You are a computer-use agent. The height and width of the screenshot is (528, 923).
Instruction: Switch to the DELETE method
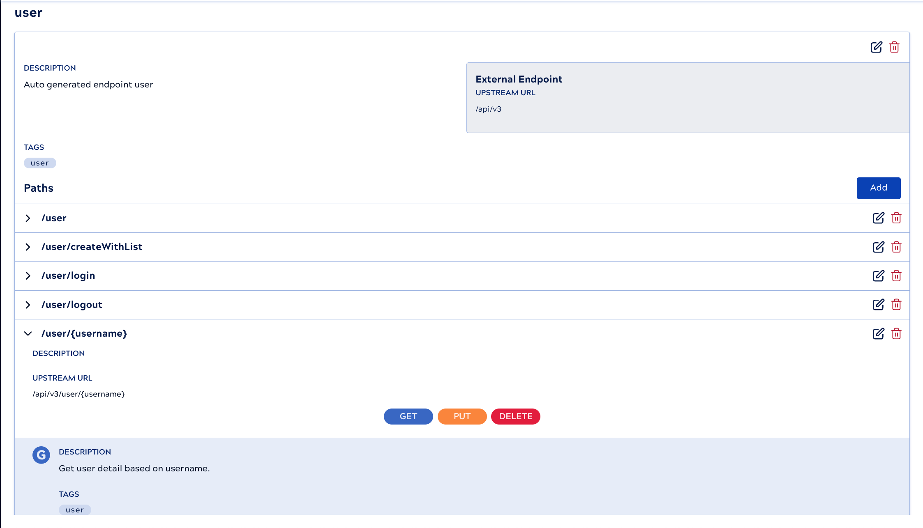click(515, 416)
